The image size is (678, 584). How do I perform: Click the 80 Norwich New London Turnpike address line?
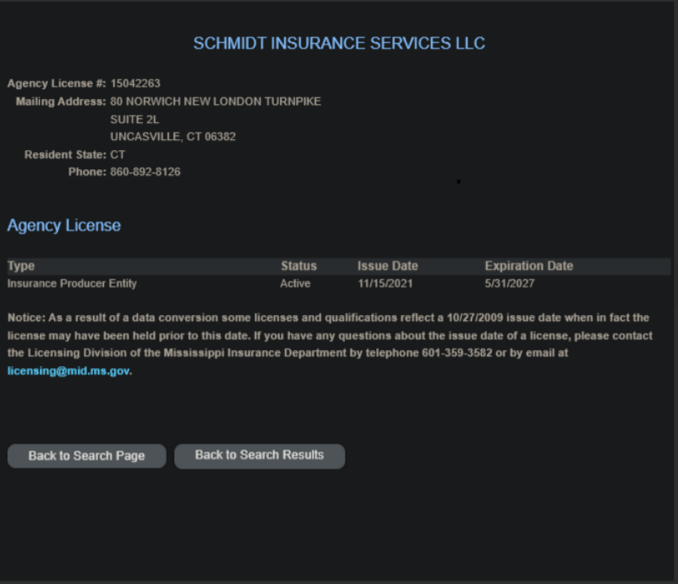tap(215, 101)
